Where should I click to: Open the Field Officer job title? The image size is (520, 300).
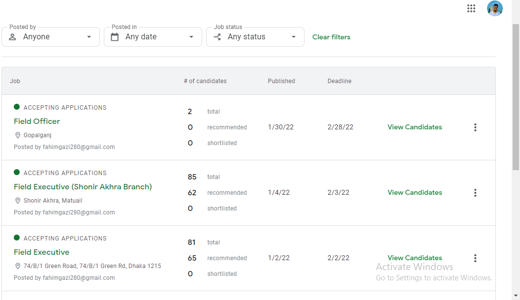(37, 121)
